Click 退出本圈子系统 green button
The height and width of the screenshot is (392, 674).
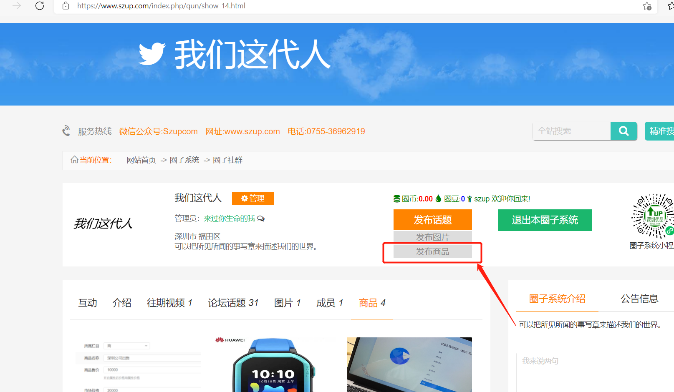click(544, 220)
